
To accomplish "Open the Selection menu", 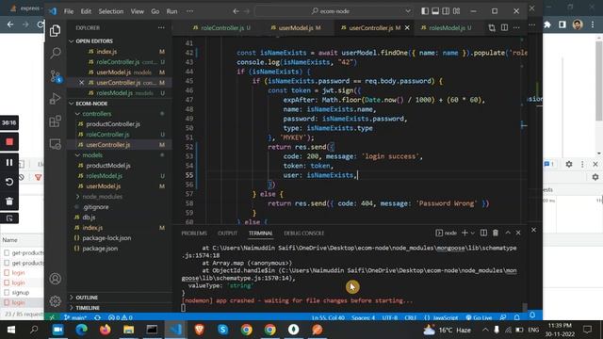I will (111, 11).
